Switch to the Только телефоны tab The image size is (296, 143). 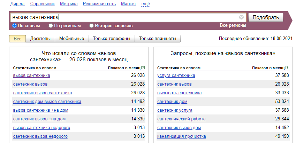pyautogui.click(x=112, y=39)
